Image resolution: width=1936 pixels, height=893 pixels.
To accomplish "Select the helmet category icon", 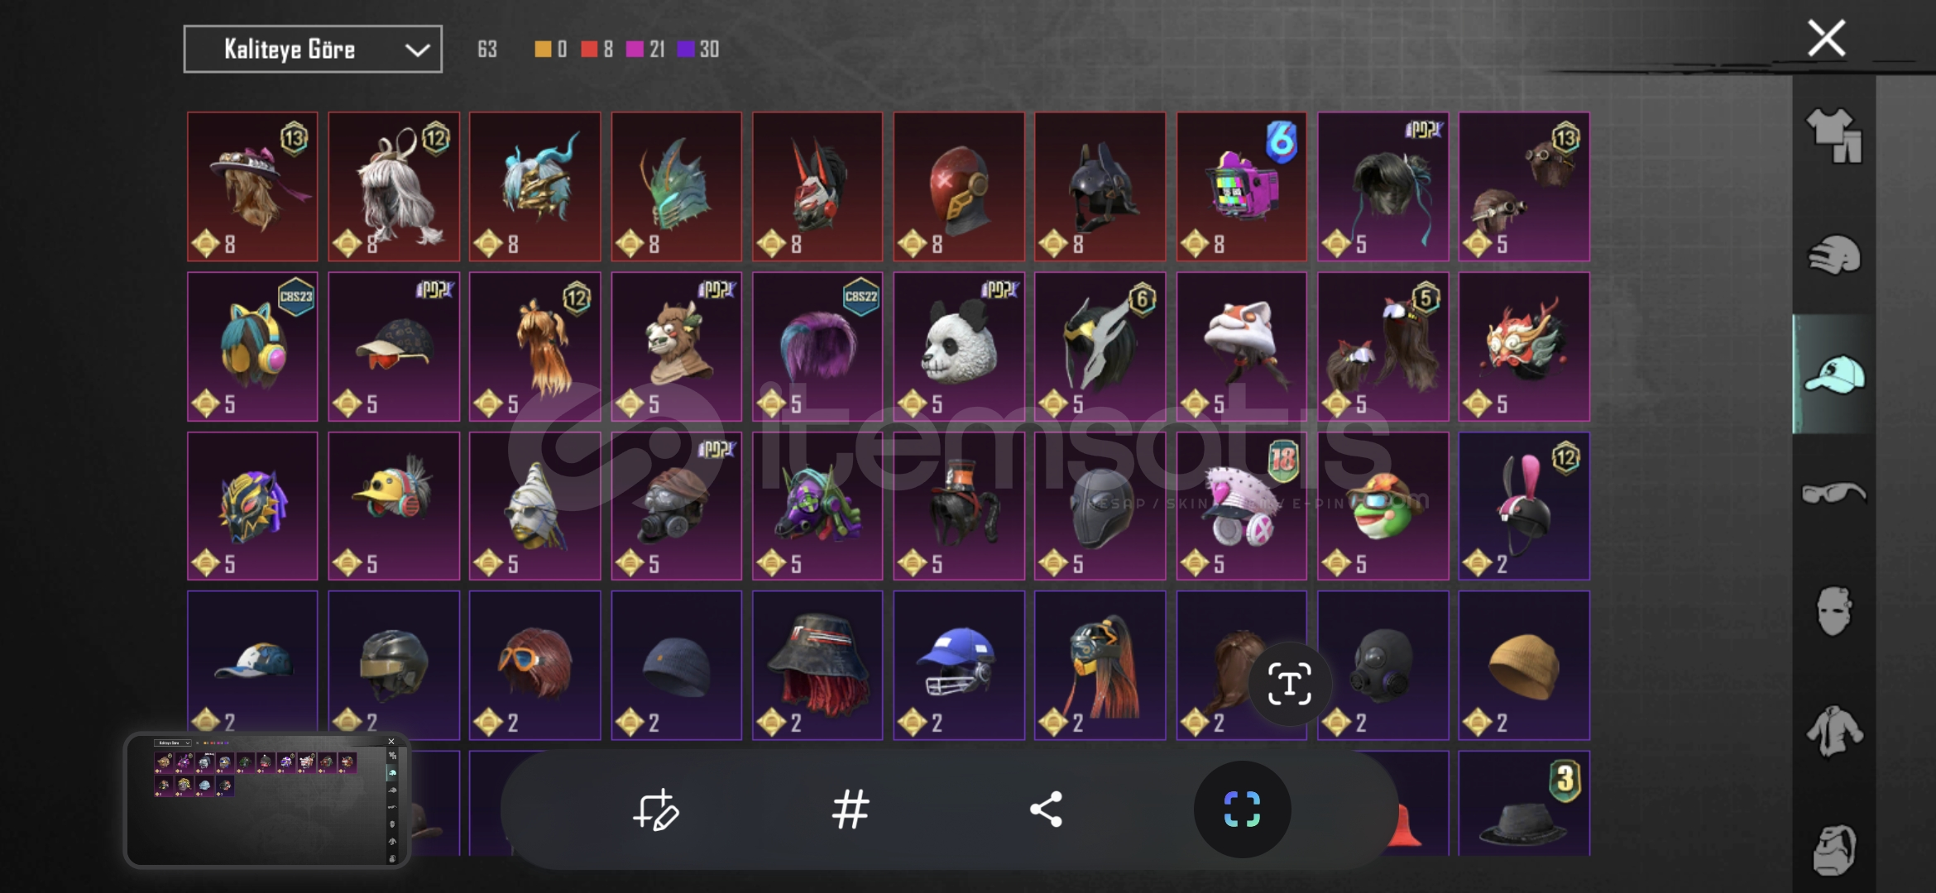I will 1833,255.
